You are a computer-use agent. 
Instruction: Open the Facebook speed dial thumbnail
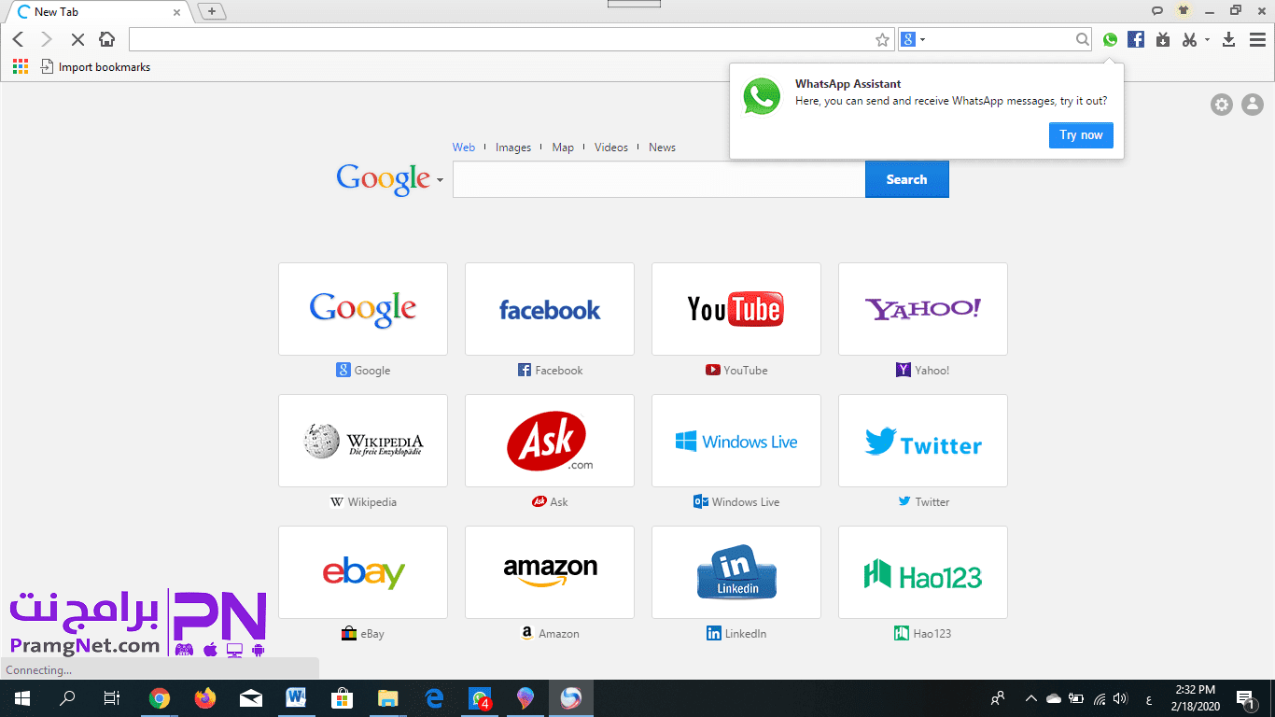pos(550,309)
